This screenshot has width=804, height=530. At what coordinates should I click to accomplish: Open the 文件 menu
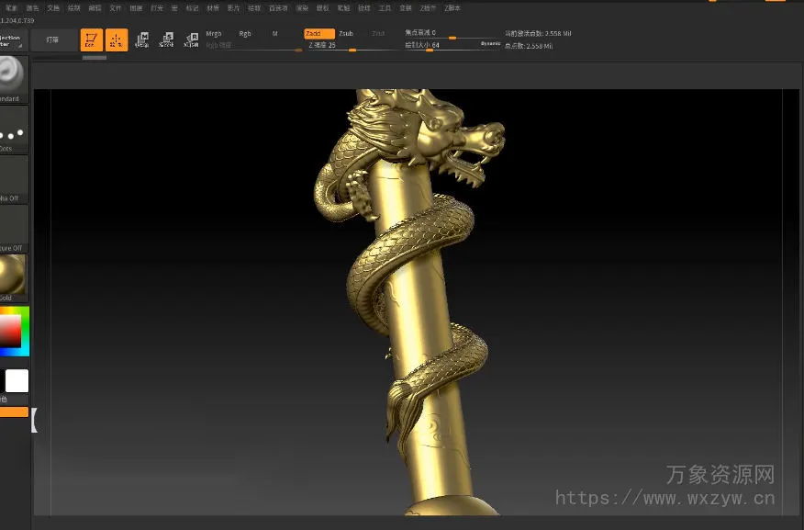coord(116,7)
